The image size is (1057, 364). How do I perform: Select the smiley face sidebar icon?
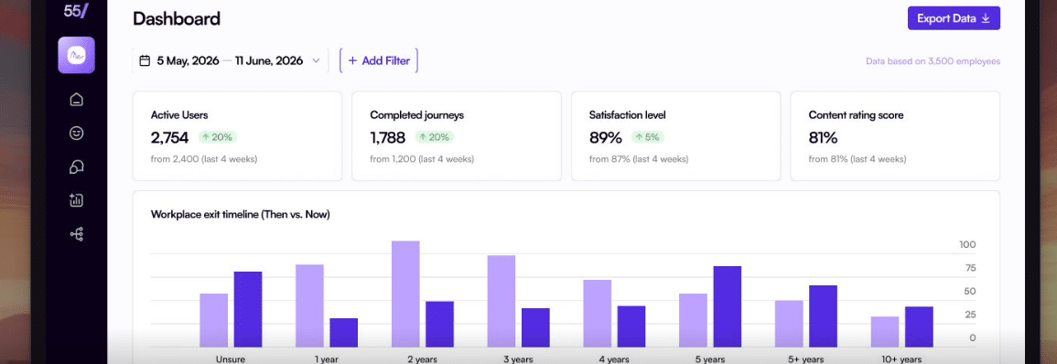tap(76, 133)
